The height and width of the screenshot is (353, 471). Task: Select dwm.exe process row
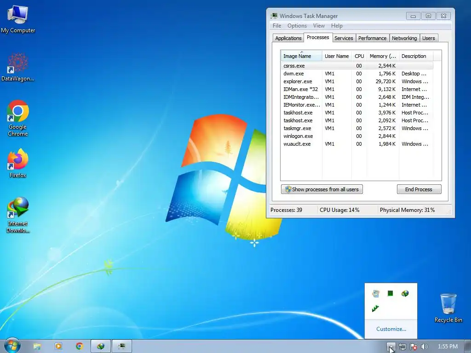tap(357, 74)
